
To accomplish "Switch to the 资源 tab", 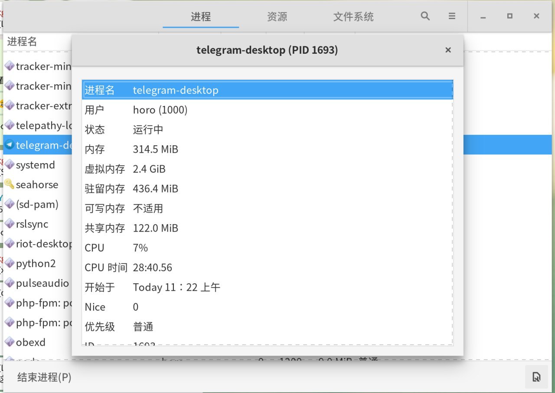I will [277, 17].
